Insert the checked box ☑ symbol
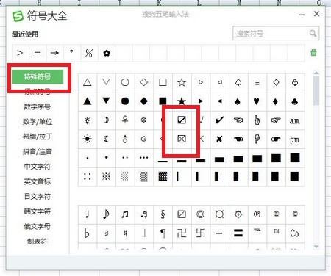Image resolution: width=331 pixels, height=276 pixels. tap(182, 120)
